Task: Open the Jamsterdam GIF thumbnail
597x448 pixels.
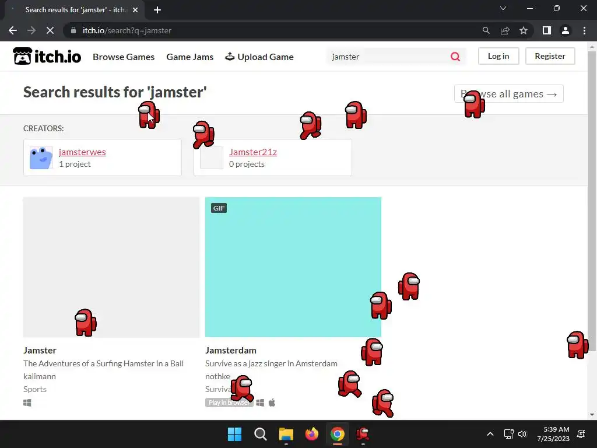Action: pos(293,267)
